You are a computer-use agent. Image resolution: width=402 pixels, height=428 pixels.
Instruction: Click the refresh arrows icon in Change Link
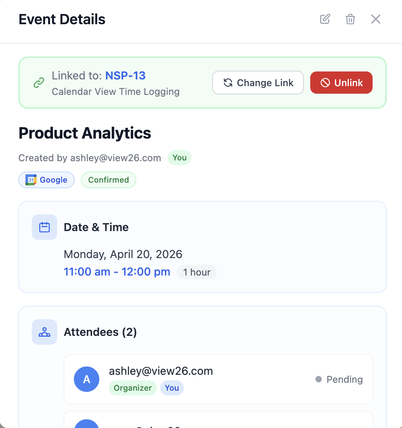point(228,83)
